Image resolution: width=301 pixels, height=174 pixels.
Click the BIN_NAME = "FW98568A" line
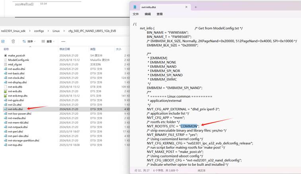167,33
